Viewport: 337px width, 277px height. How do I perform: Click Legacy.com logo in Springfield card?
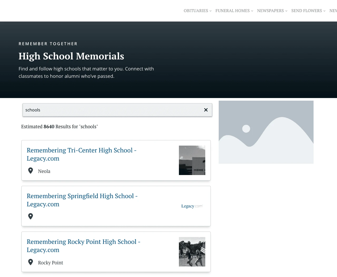tap(192, 206)
